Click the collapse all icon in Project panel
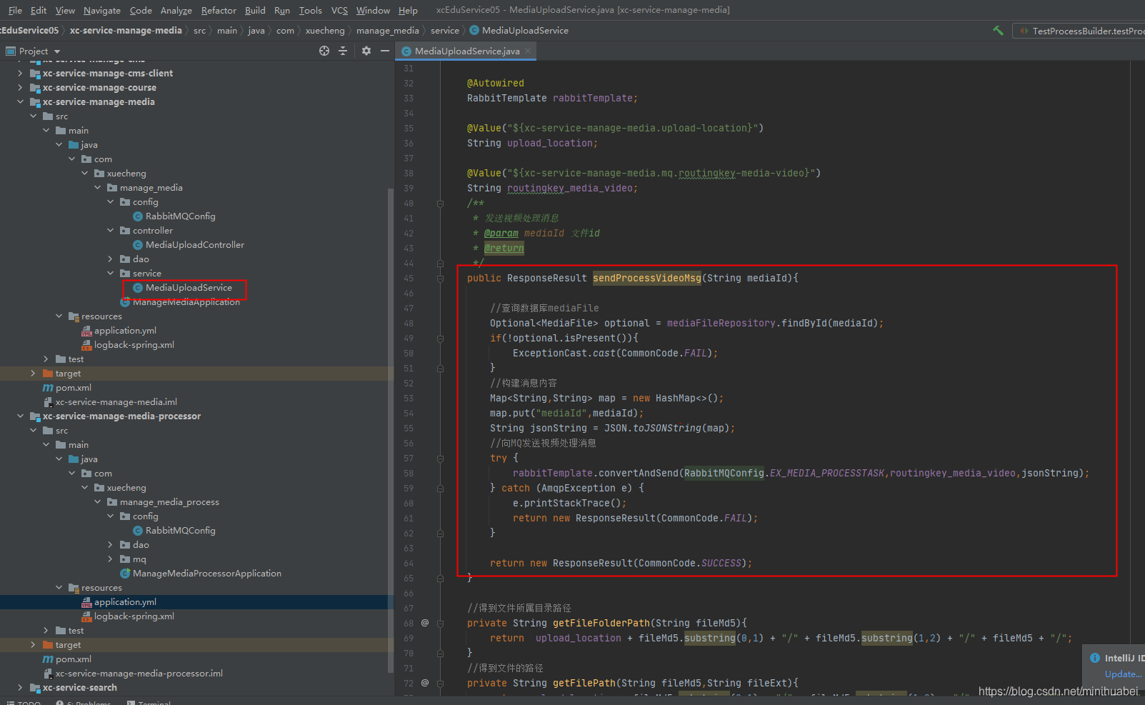1145x705 pixels. pos(343,51)
